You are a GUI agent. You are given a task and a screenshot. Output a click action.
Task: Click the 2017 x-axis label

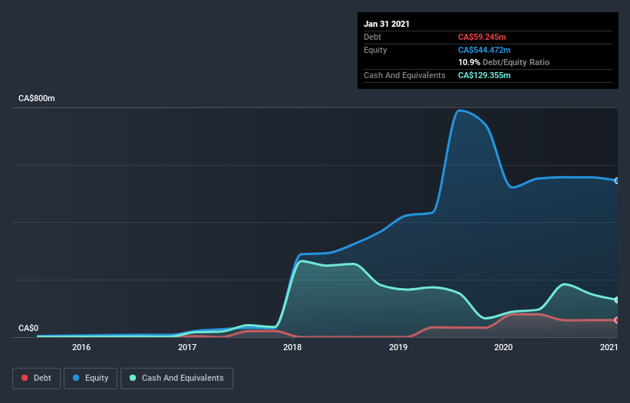coord(186,347)
